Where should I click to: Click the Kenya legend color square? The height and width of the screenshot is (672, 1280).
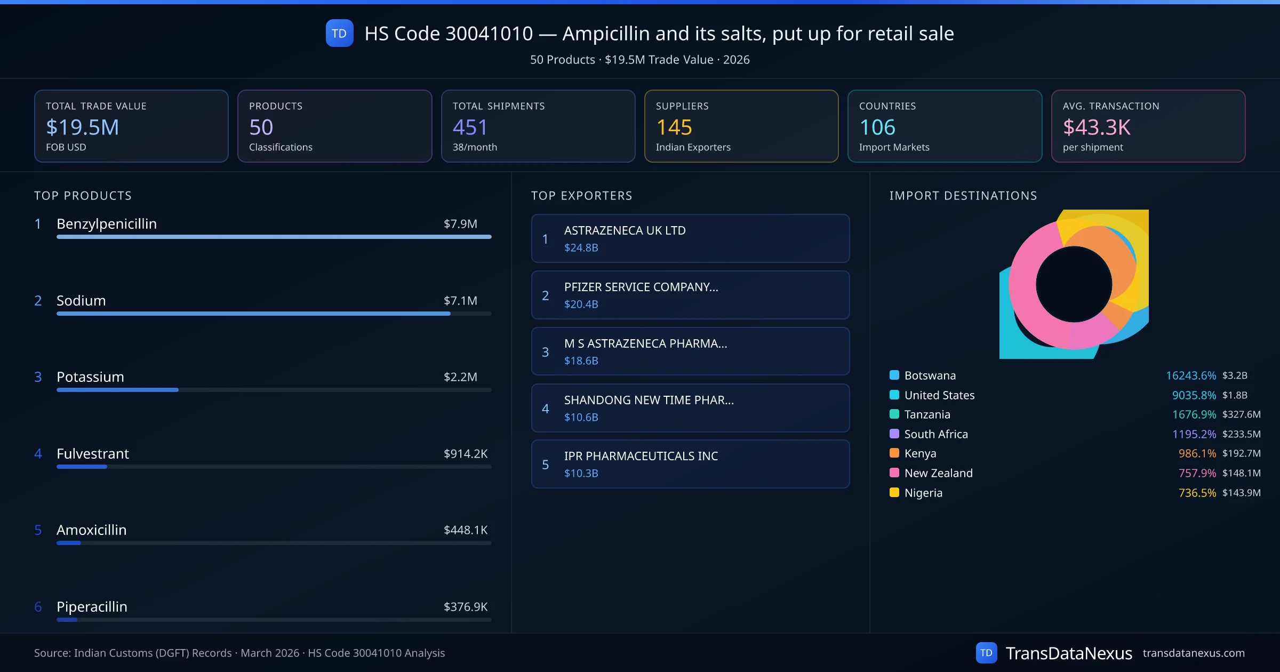tap(894, 453)
